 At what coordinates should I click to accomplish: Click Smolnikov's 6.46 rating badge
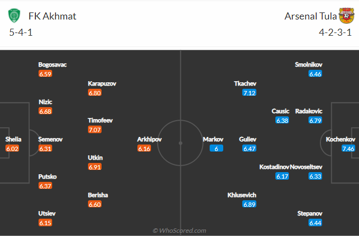coord(315,74)
